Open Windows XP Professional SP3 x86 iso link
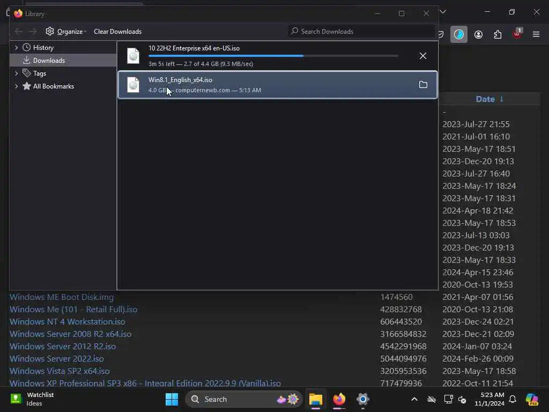The image size is (549, 412). (x=145, y=383)
